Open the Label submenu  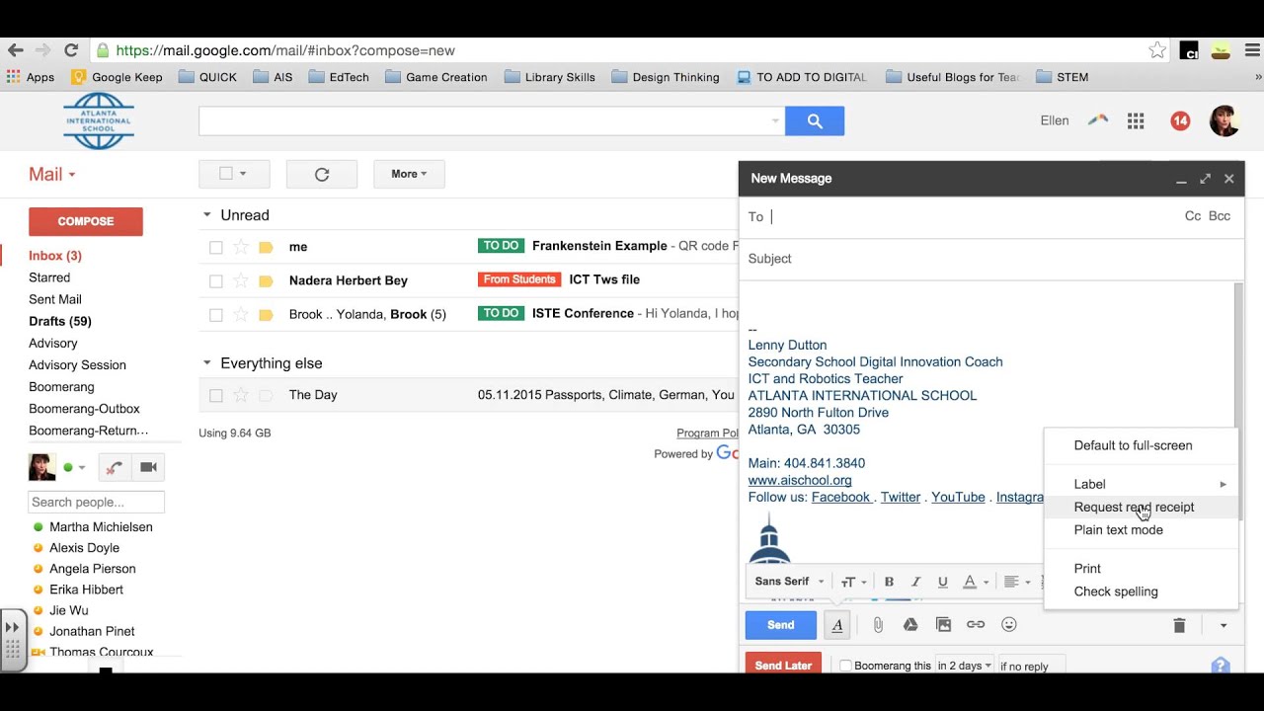[x=1141, y=484]
